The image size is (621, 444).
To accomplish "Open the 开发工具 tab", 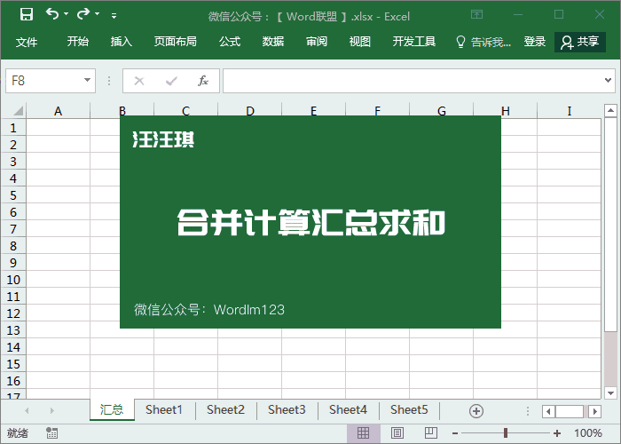I will click(x=414, y=41).
